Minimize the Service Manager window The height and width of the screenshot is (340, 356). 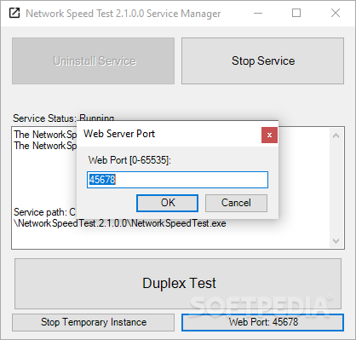258,13
